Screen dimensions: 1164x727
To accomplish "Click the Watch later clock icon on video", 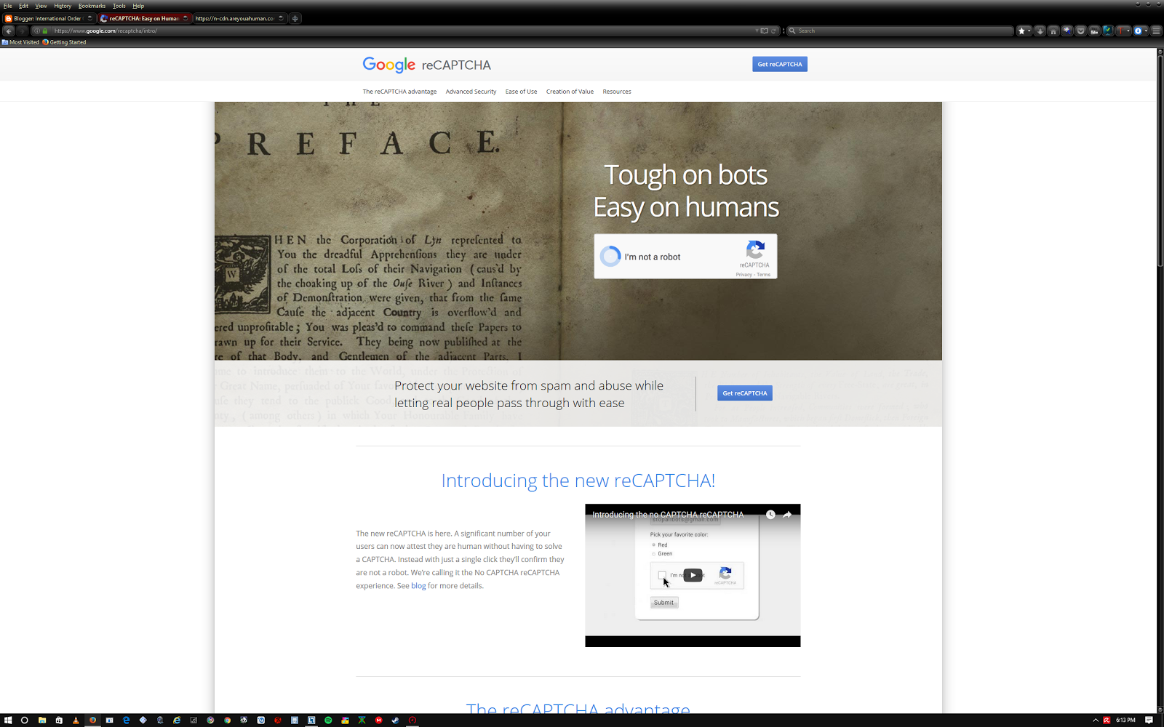I will 770,515.
